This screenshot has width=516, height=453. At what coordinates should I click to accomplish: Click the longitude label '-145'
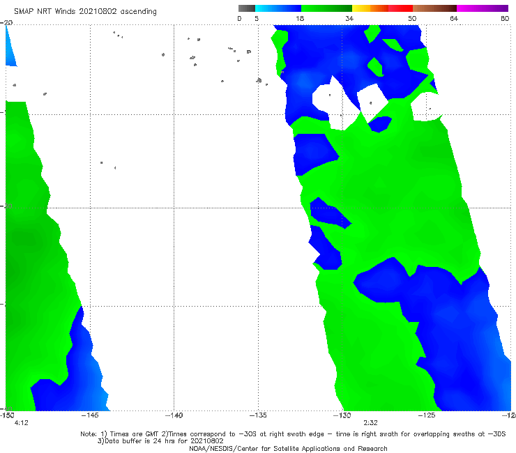tap(90, 415)
